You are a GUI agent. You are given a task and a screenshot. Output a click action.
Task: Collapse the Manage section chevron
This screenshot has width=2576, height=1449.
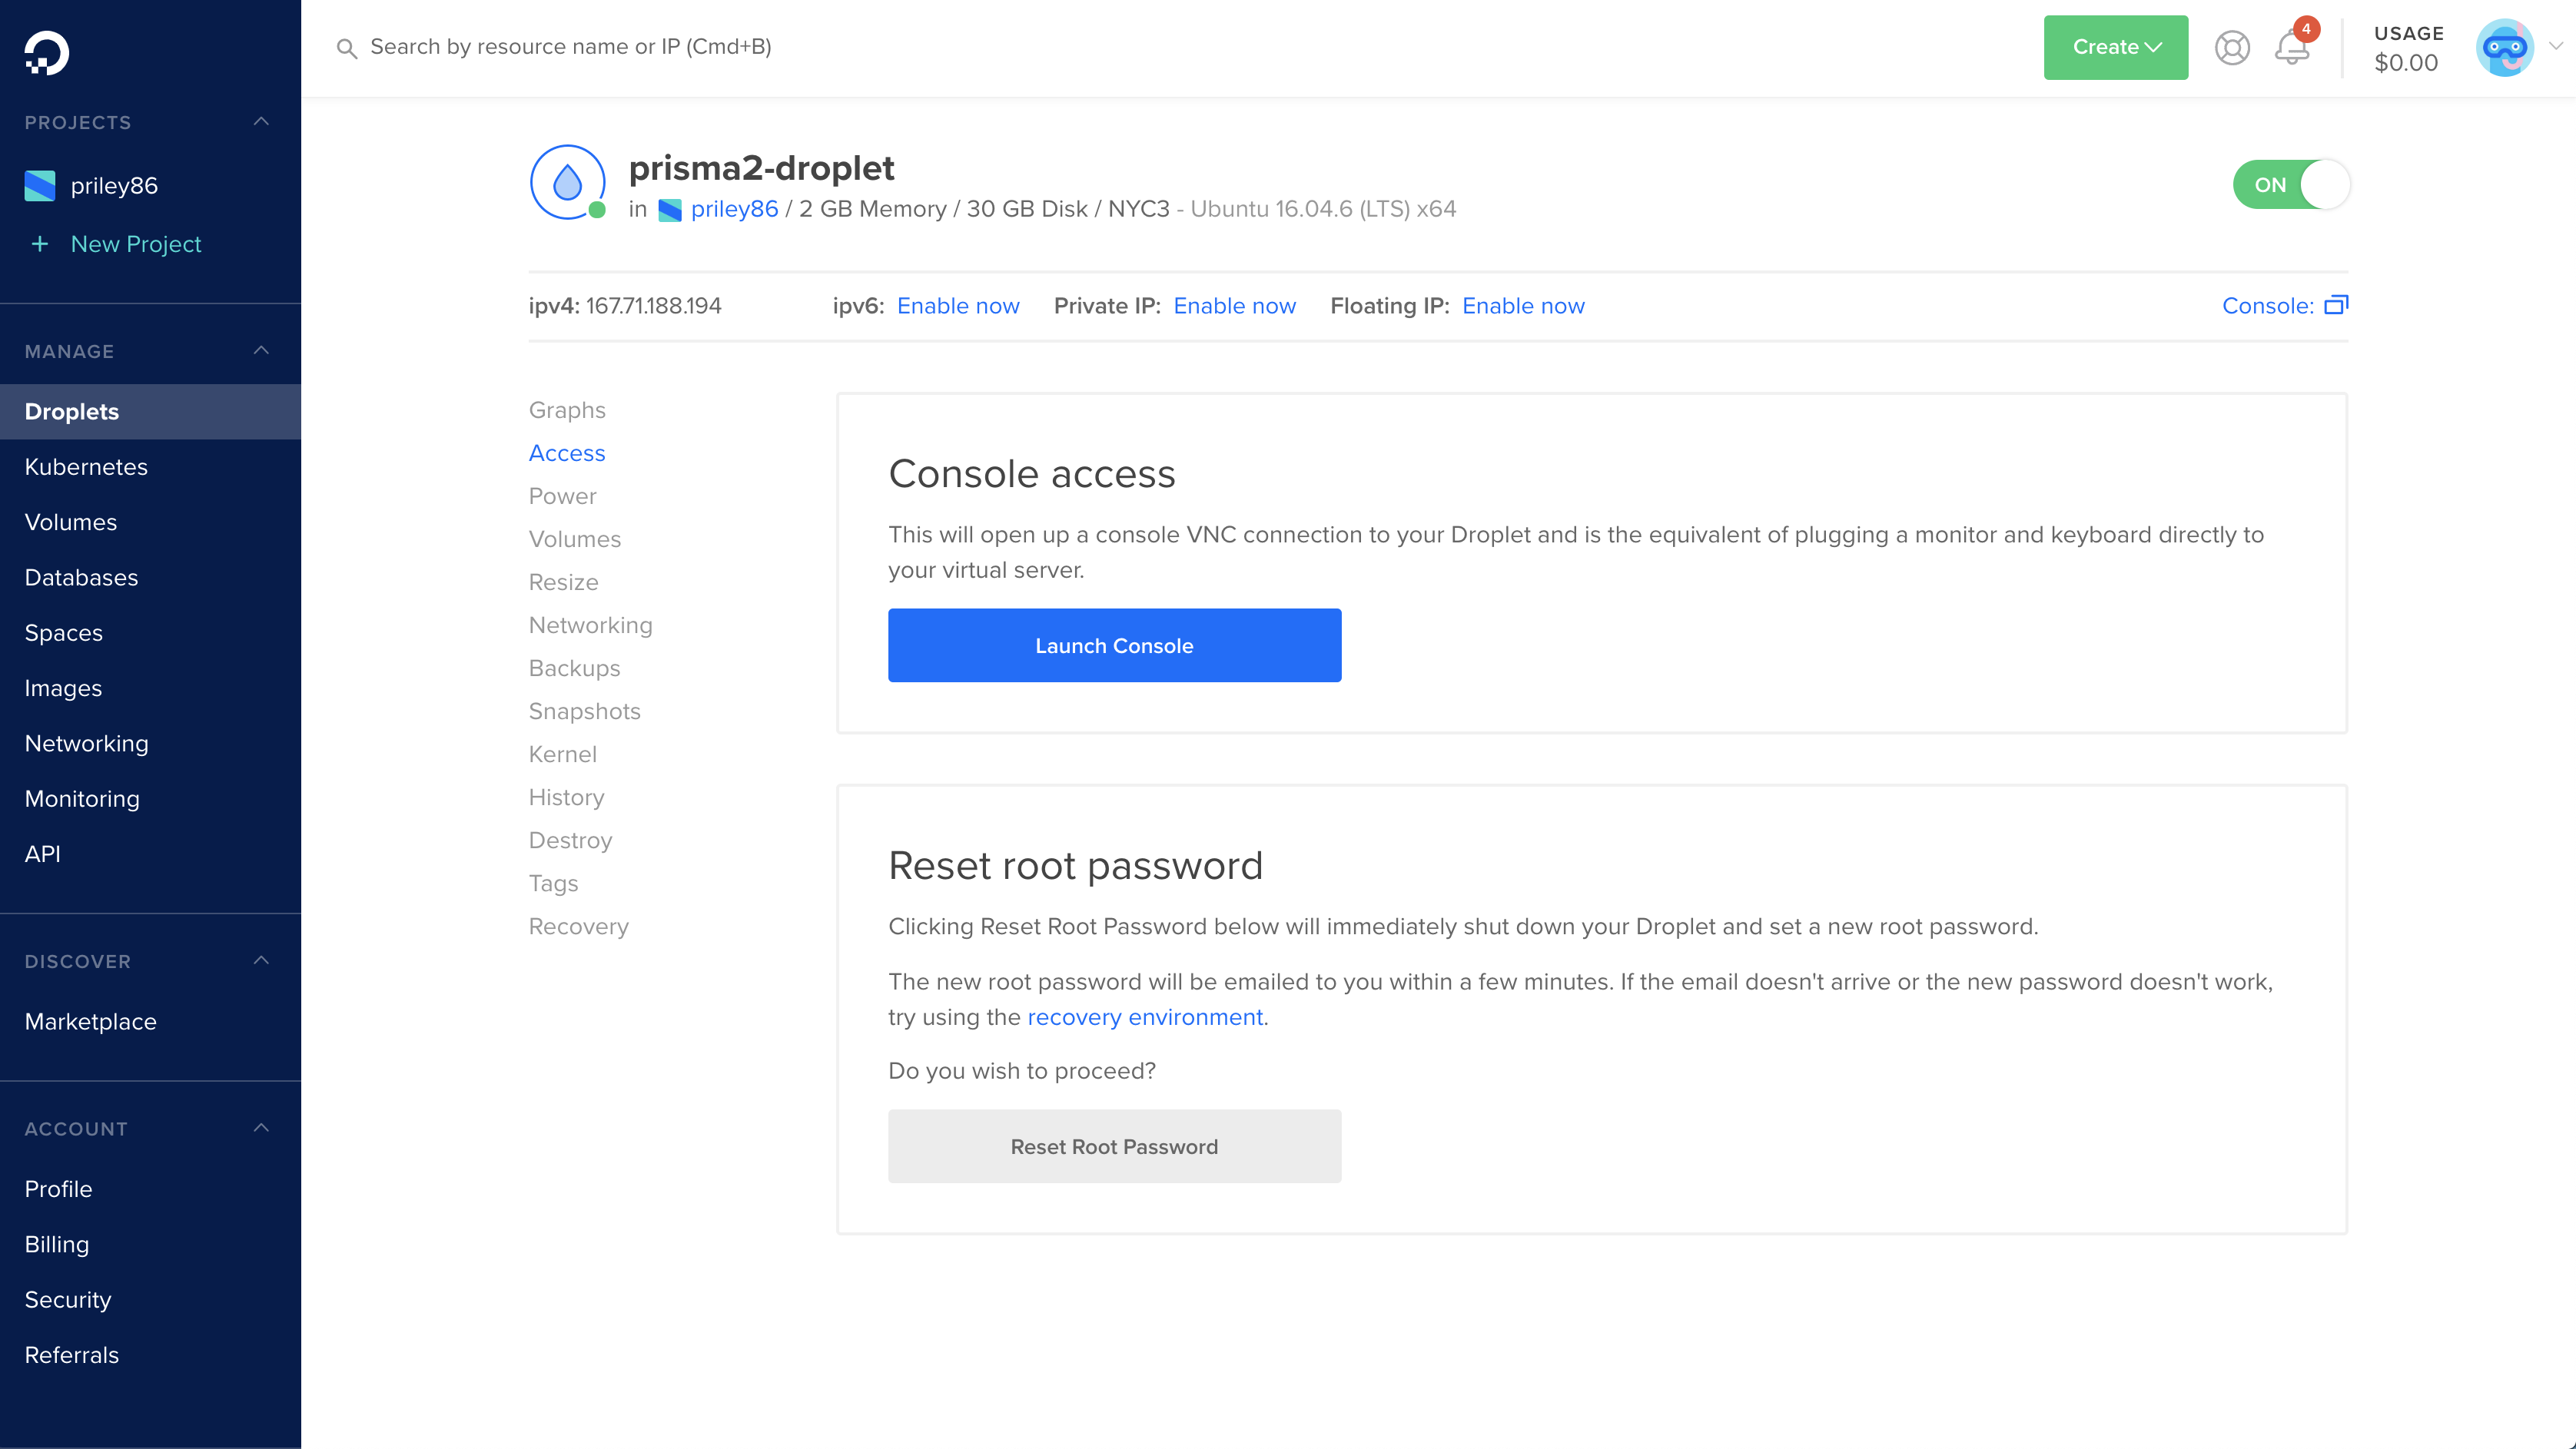pyautogui.click(x=262, y=351)
